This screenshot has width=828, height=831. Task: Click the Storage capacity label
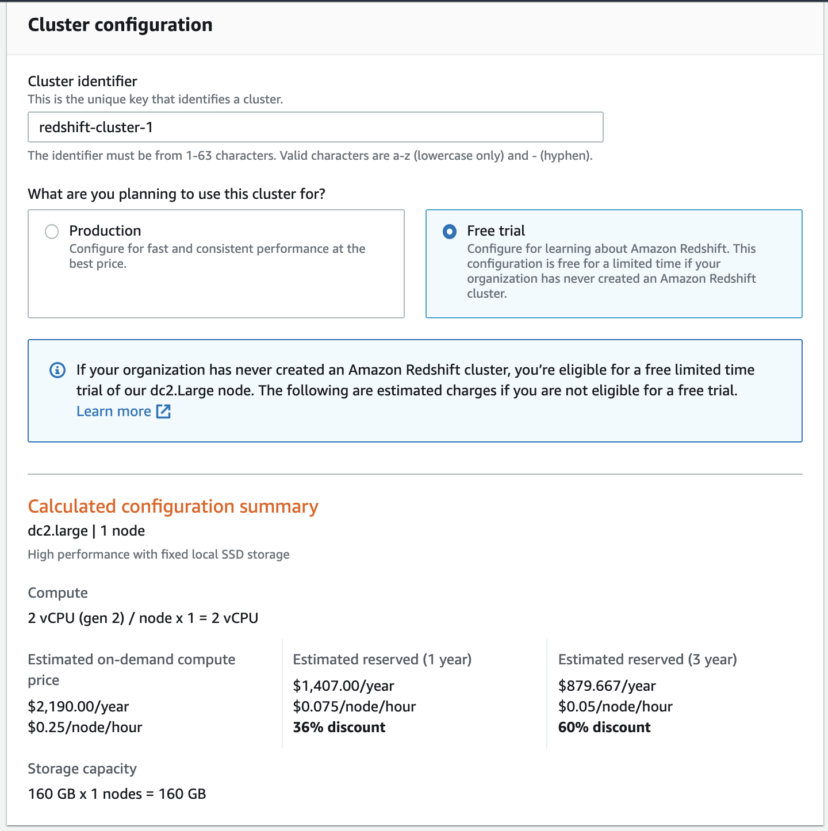coord(82,768)
